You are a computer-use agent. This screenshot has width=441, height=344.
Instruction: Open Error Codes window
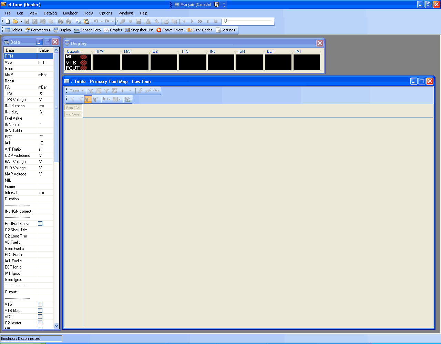199,30
